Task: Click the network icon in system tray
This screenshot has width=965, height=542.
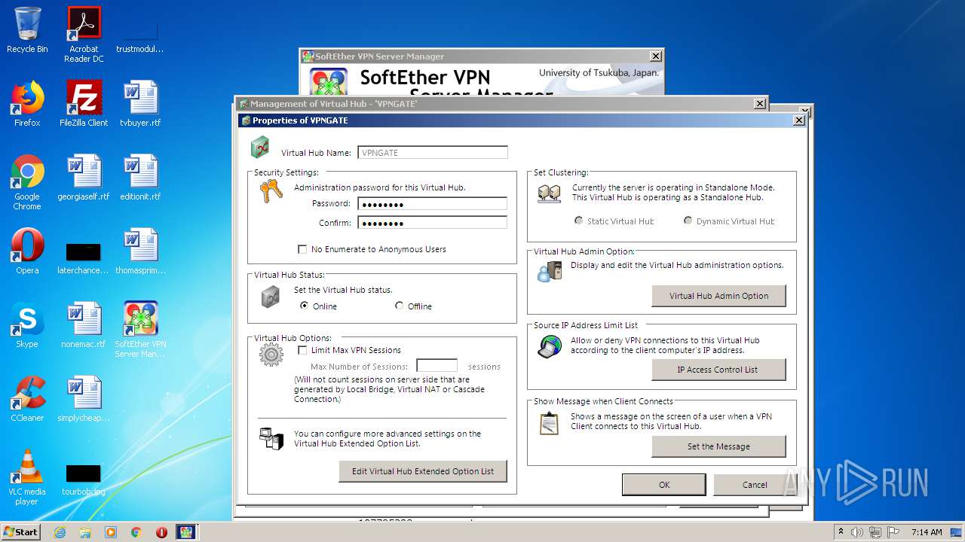Action: (875, 532)
